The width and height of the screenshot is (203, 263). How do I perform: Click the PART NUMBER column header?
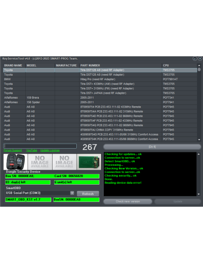pos(120,65)
